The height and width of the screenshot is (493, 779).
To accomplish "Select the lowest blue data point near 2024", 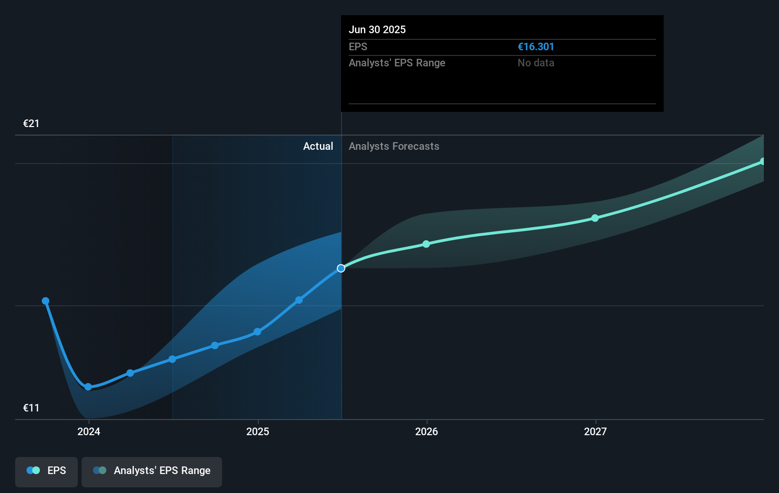I will tap(88, 387).
